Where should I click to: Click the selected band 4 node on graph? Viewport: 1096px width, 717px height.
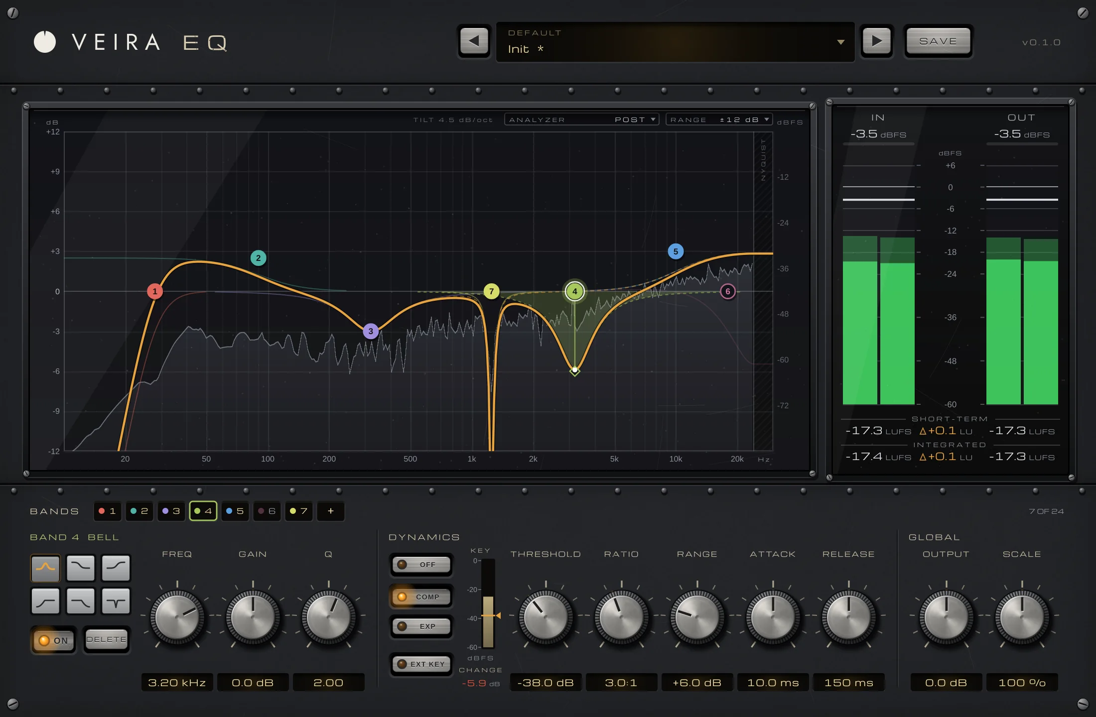[575, 291]
